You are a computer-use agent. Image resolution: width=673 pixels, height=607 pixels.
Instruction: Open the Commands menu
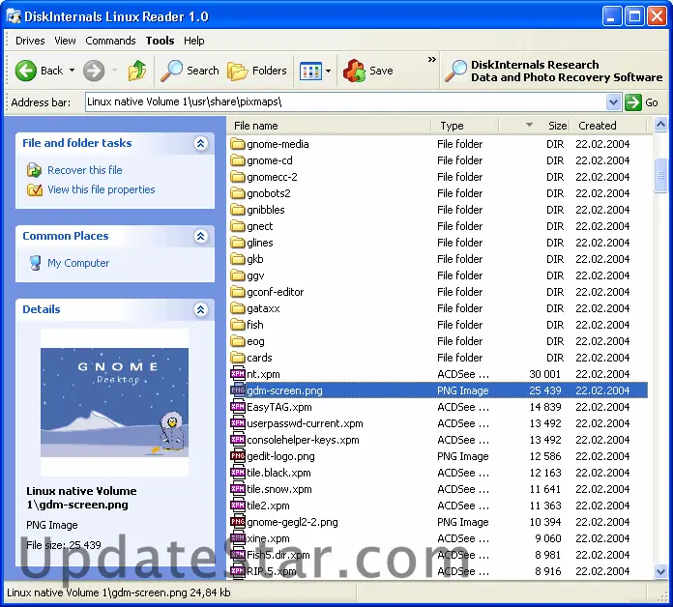tap(110, 41)
